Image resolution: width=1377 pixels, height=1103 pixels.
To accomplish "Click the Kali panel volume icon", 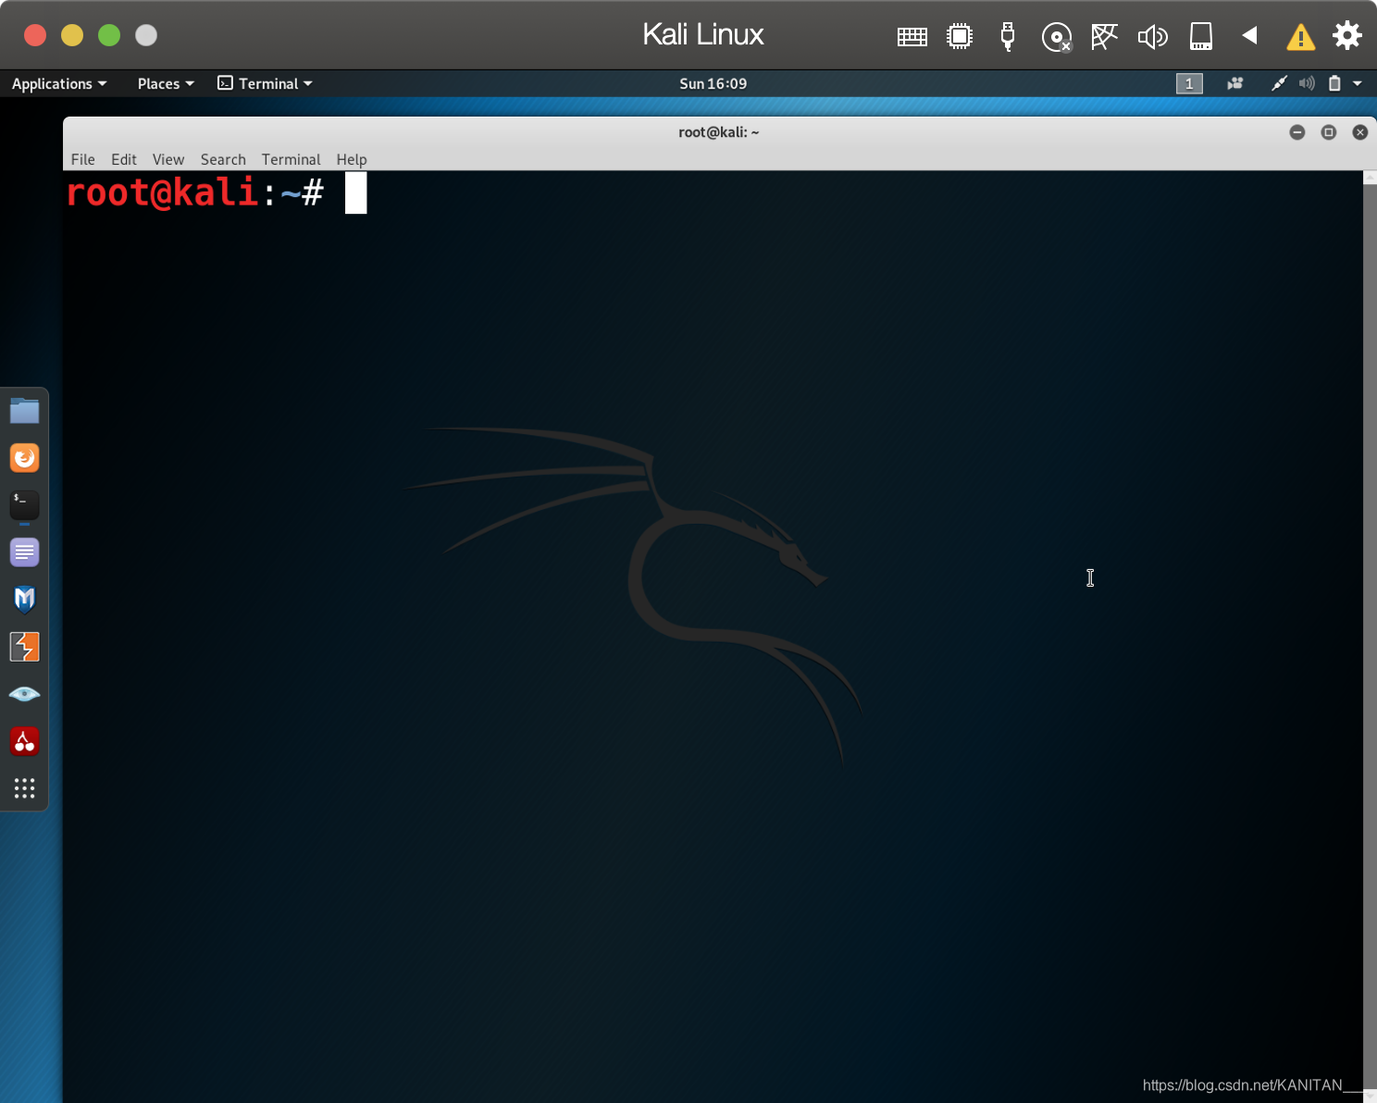I will click(x=1307, y=83).
